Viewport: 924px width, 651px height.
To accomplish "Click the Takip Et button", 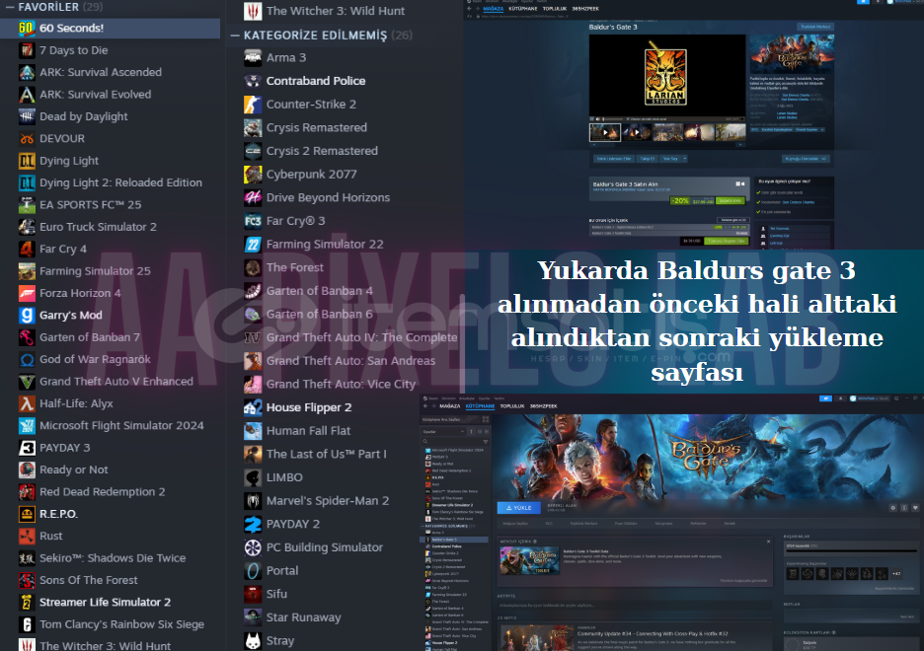I will tap(648, 159).
